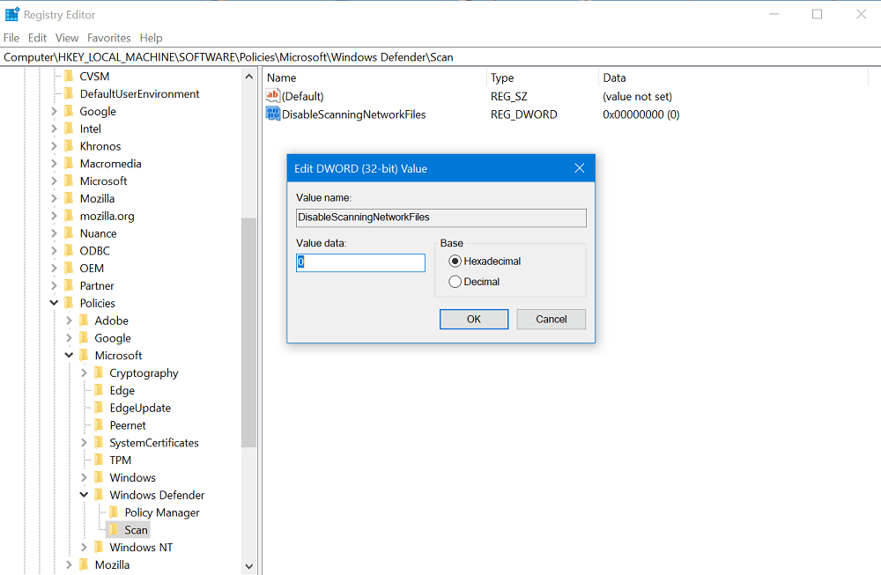Select the Hexadecimal base radio button
This screenshot has height=575, width=881.
(455, 262)
